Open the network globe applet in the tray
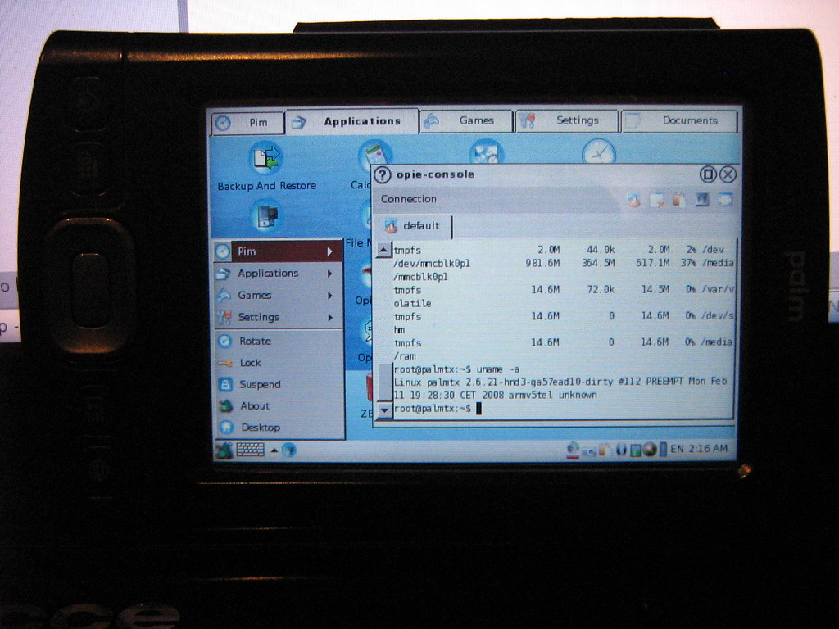The width and height of the screenshot is (839, 629). pyautogui.click(x=650, y=449)
